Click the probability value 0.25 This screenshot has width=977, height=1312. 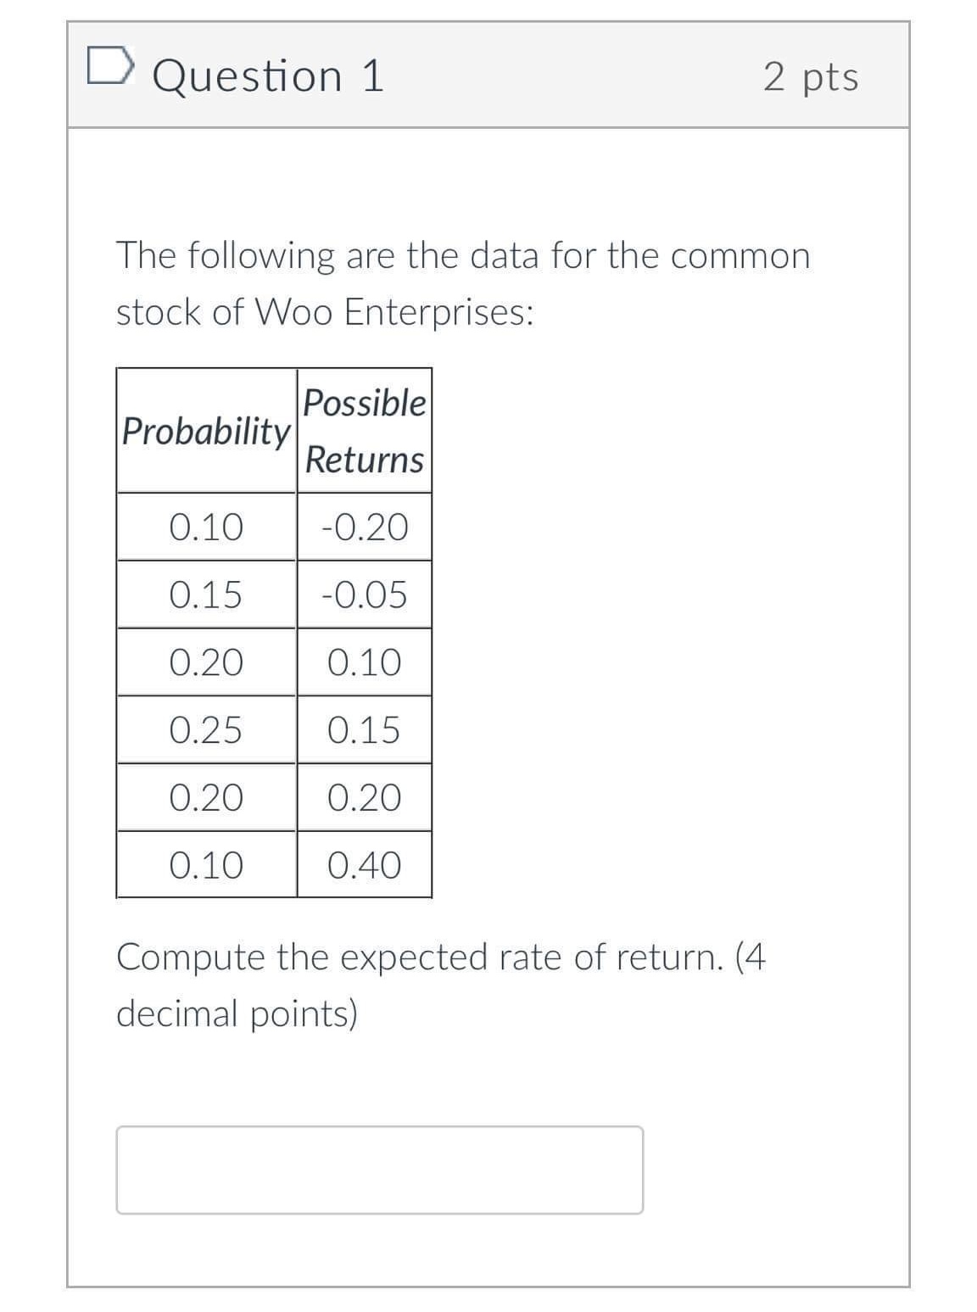[x=206, y=731]
